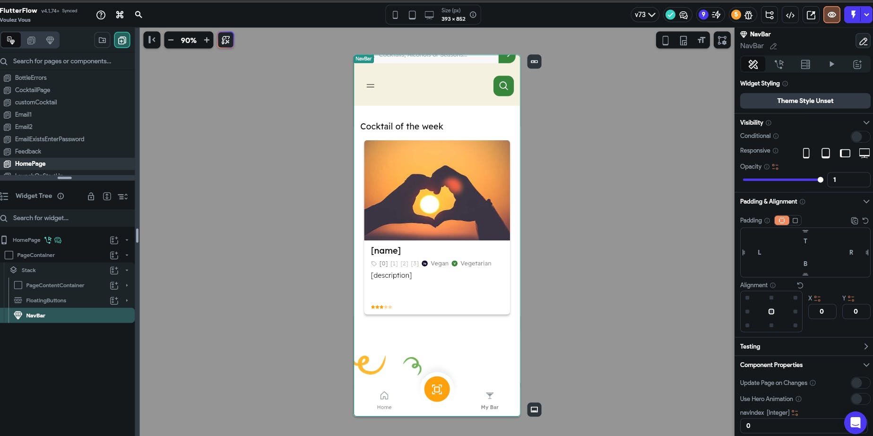
Task: Expand the PageContentContainer tree arrow
Action: pyautogui.click(x=127, y=285)
